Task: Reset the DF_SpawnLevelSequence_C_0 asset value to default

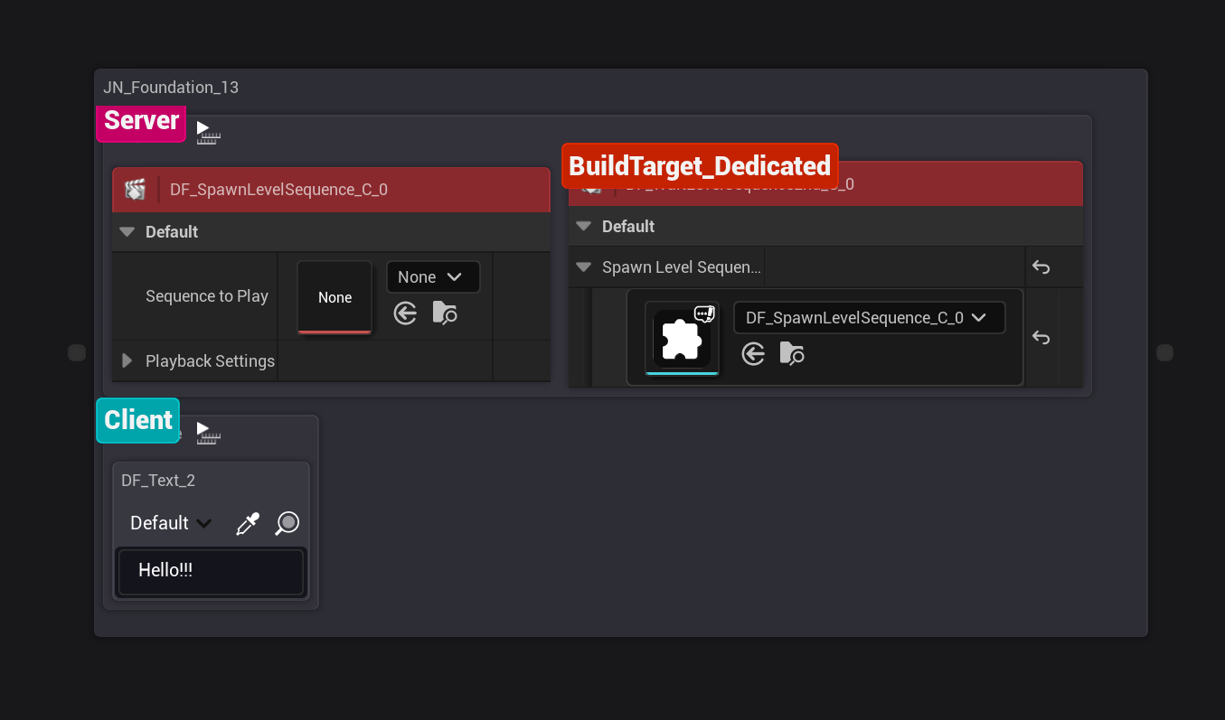Action: pyautogui.click(x=1041, y=338)
